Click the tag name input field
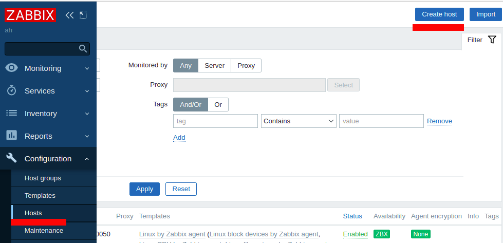Screen dimensions: 503x243 (x=216, y=121)
